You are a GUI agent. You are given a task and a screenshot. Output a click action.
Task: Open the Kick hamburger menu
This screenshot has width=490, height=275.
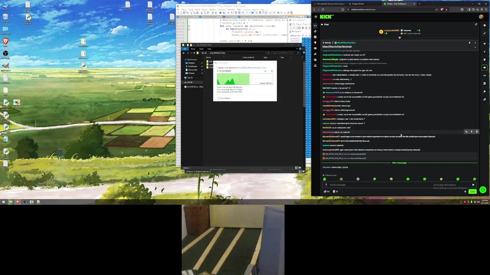pos(316,17)
